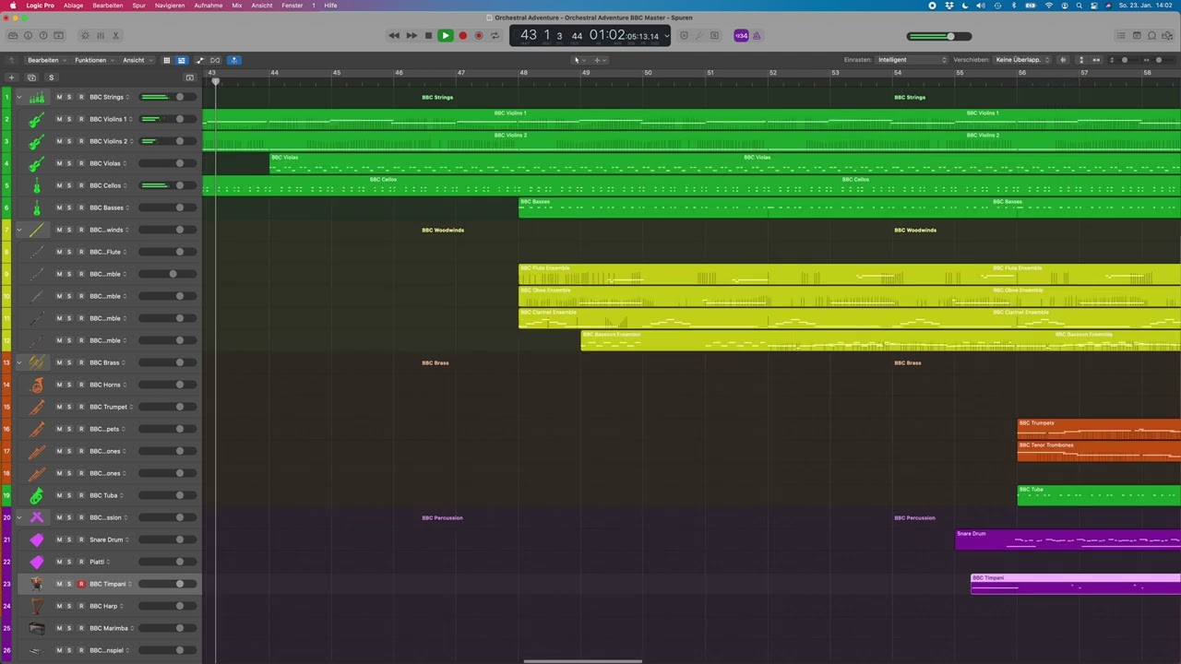Screen dimensions: 1181x664
Task: Open the Inspector info icon
Action: (28, 36)
